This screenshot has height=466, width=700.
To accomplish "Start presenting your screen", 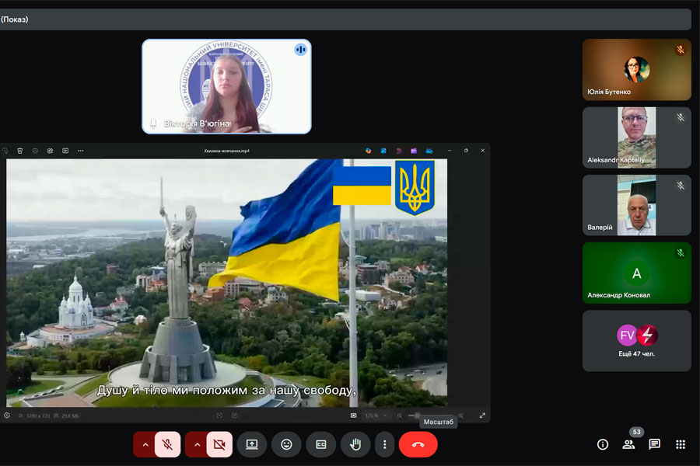I will tap(252, 444).
